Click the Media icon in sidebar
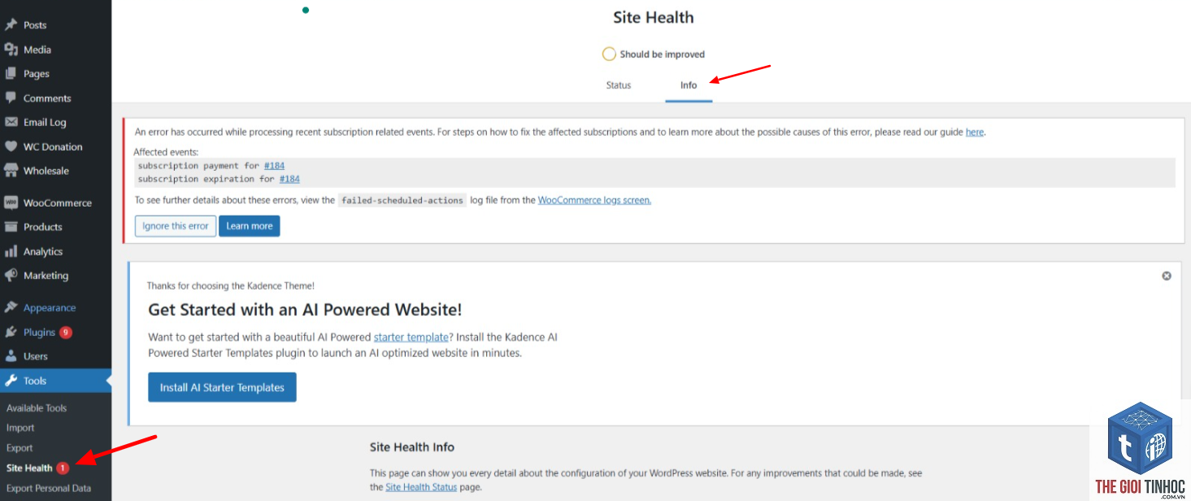 point(11,50)
